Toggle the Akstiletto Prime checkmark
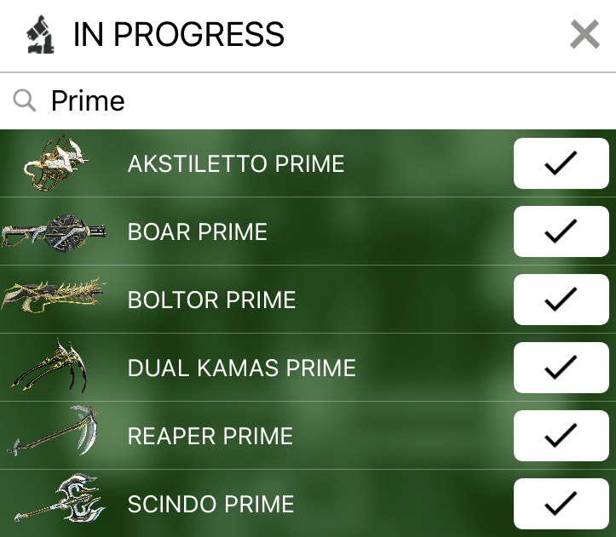This screenshot has height=537, width=616. coord(561,163)
